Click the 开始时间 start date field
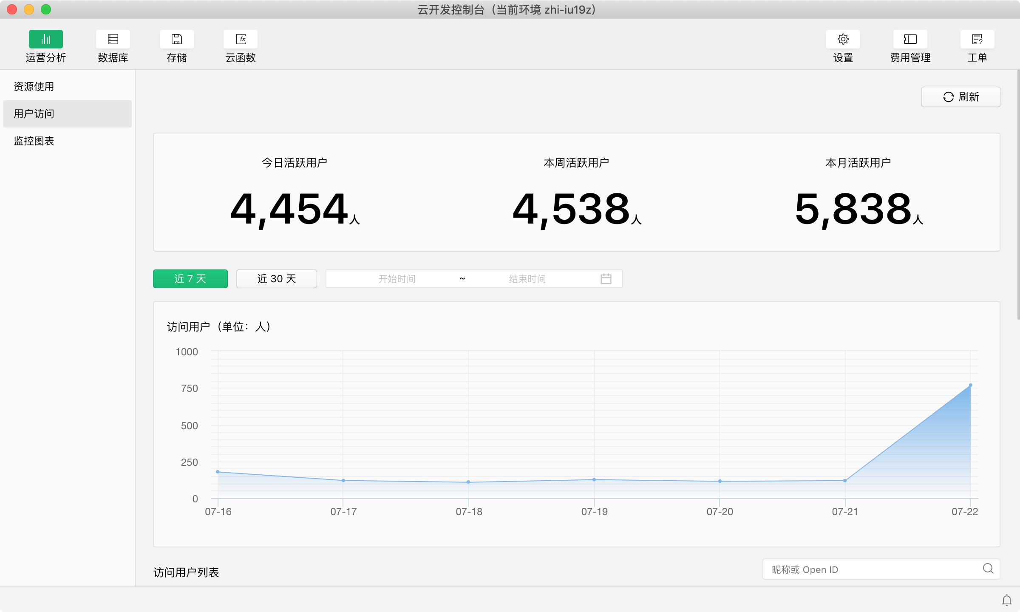This screenshot has width=1020, height=612. [x=397, y=279]
